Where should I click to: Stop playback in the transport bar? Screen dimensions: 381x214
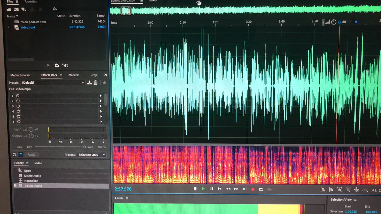click(x=195, y=189)
